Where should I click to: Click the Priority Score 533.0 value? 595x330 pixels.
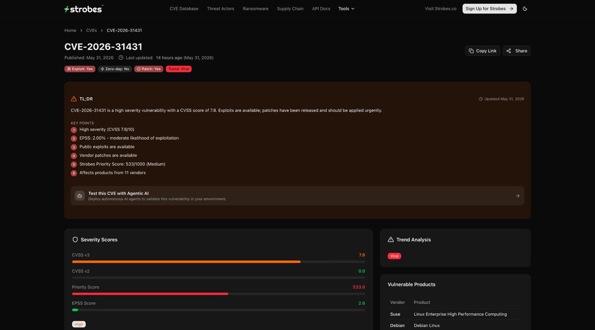359,287
